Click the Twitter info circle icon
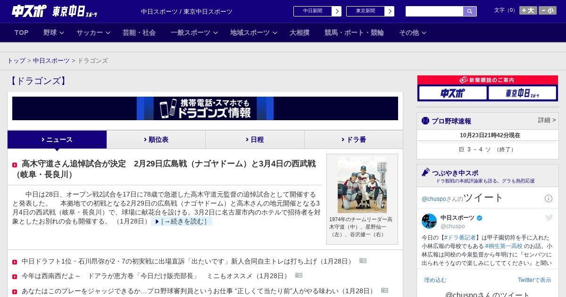The height and width of the screenshot is (297, 566). tap(549, 198)
